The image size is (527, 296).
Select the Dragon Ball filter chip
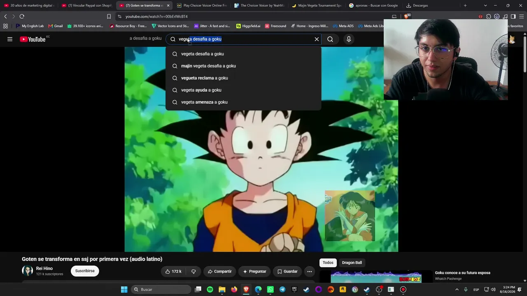[x=352, y=263]
